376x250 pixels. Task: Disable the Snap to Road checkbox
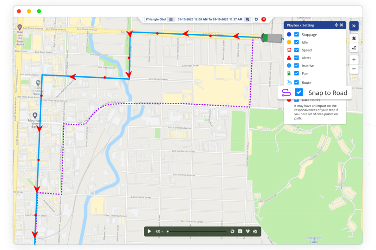click(299, 93)
